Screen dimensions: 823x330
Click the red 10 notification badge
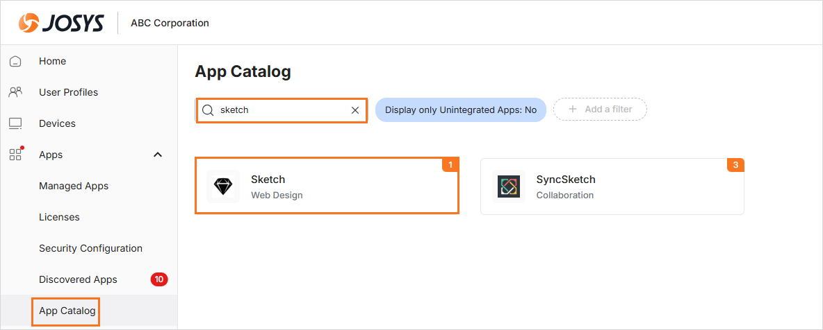point(159,279)
